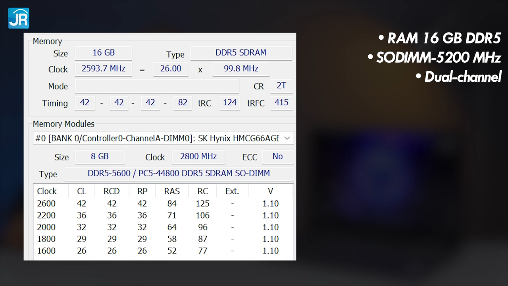Click the tRC value field 124

click(x=230, y=103)
